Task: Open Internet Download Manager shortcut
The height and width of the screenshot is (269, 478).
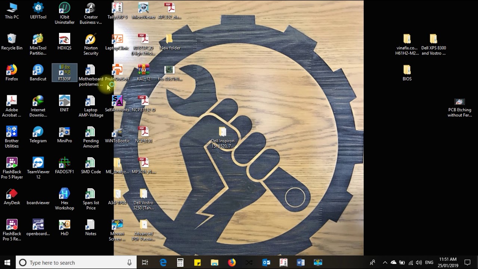Action: click(x=38, y=106)
